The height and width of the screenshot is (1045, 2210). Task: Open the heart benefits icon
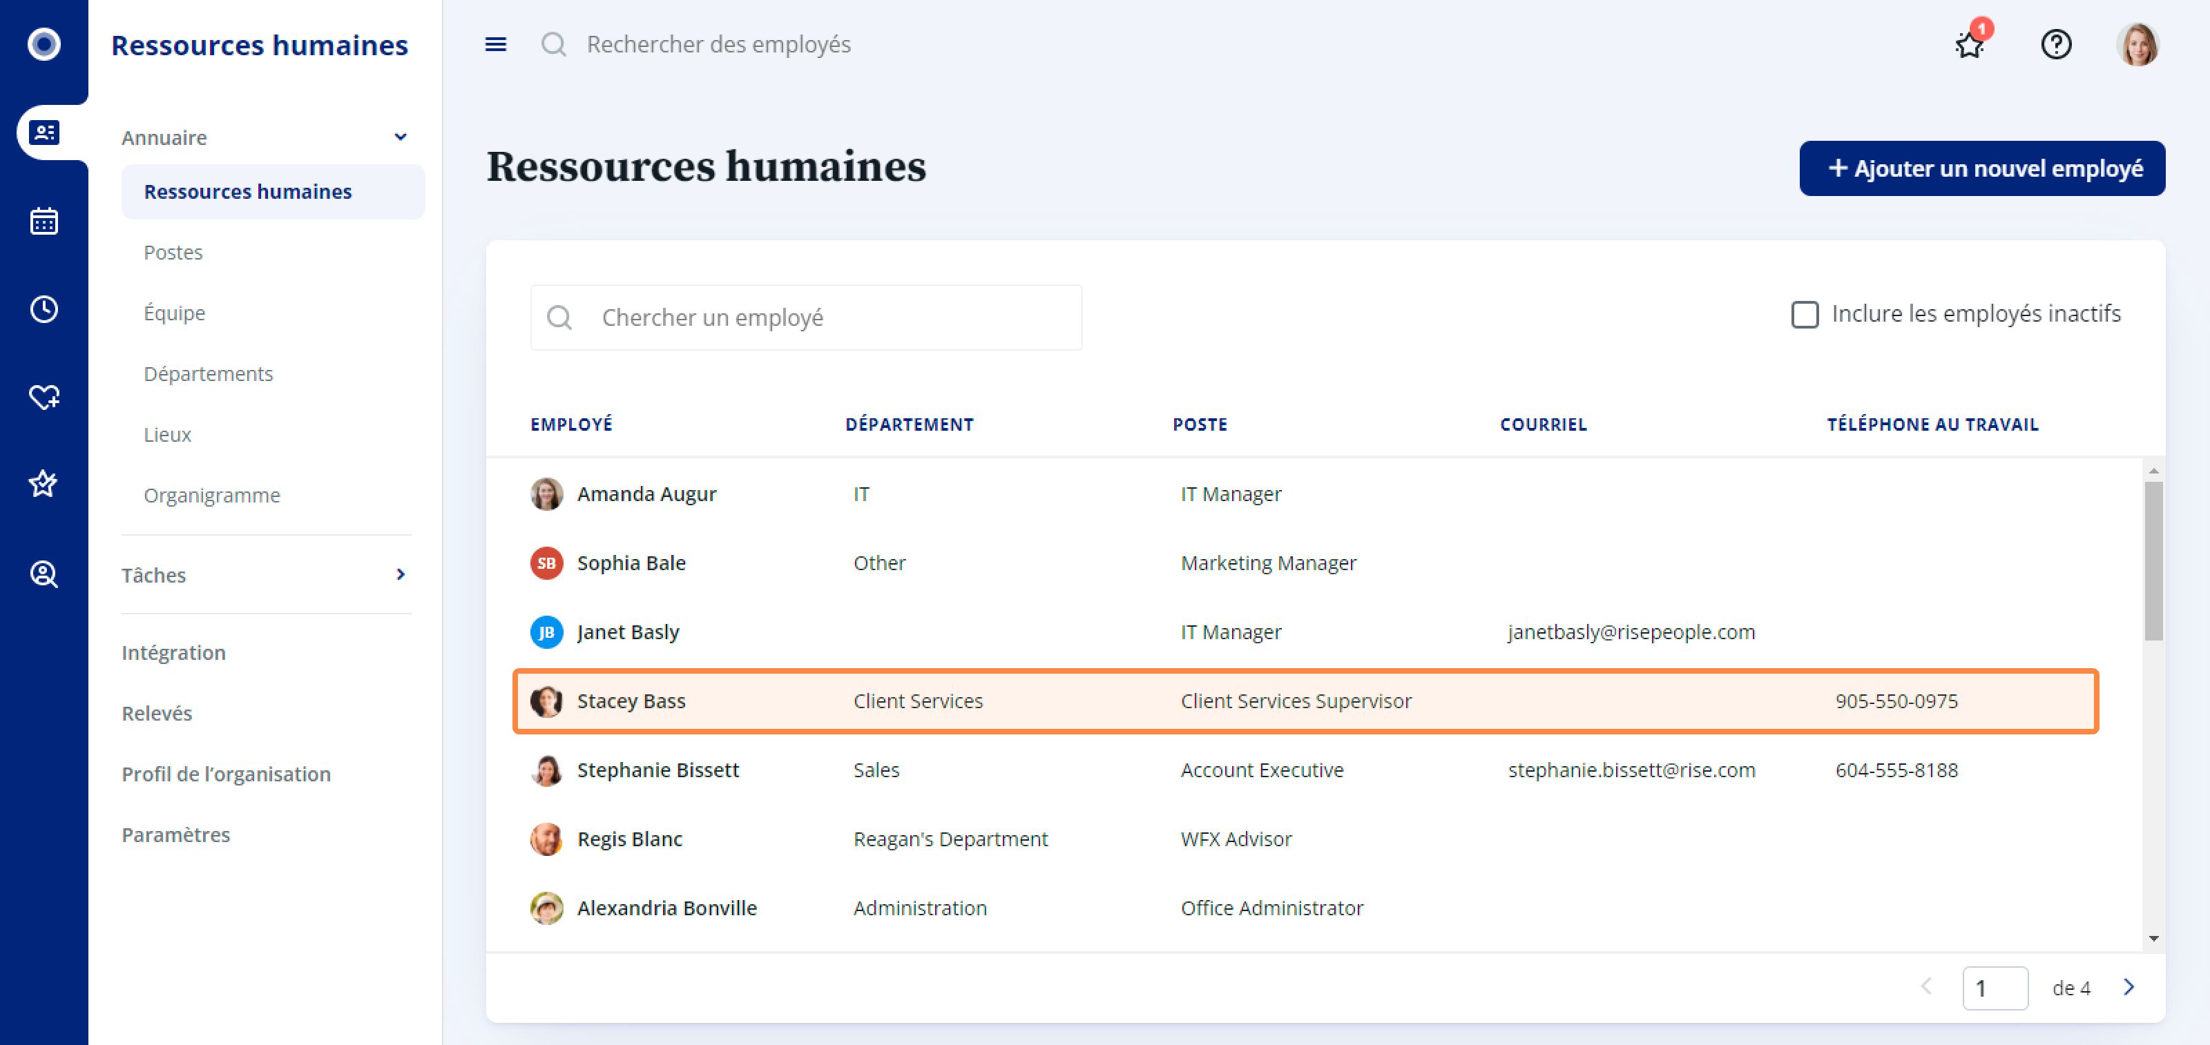[44, 397]
